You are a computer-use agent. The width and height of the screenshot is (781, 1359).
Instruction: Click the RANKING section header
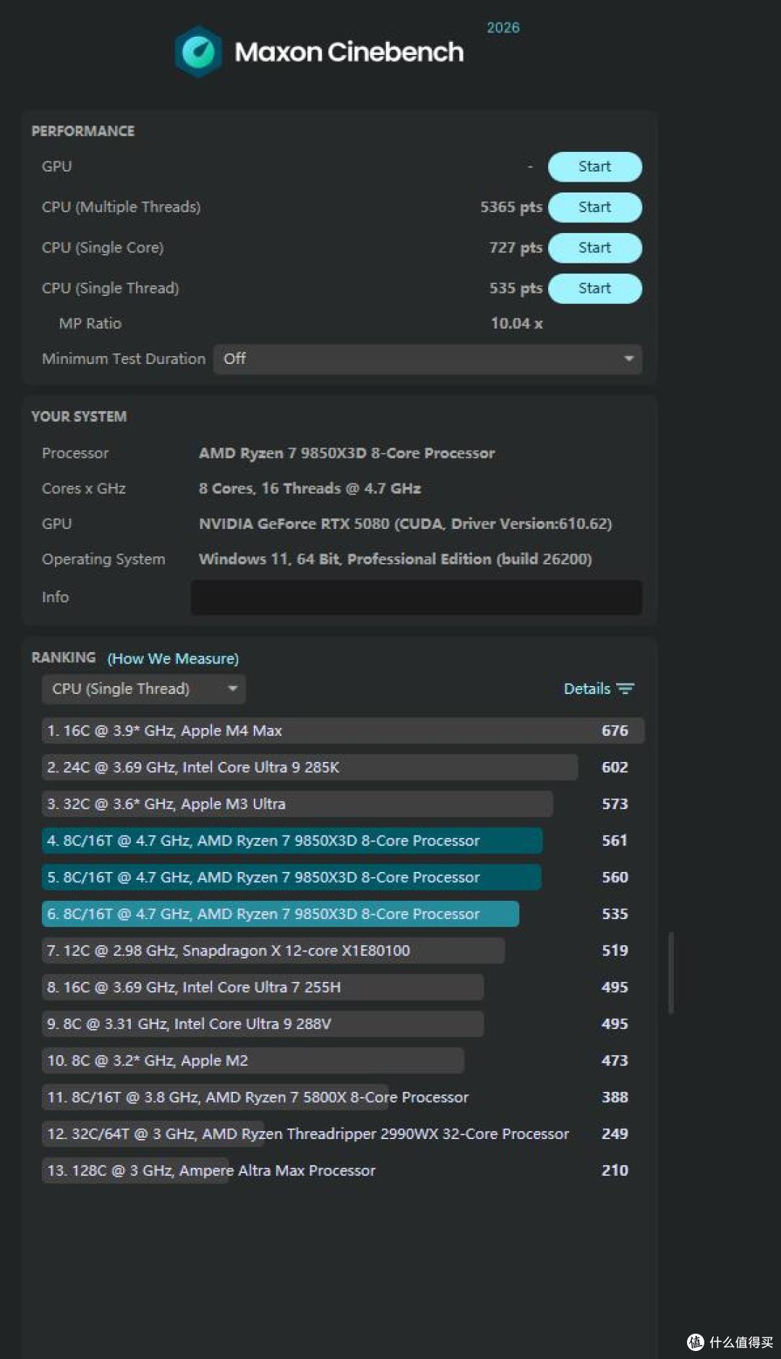[x=64, y=657]
